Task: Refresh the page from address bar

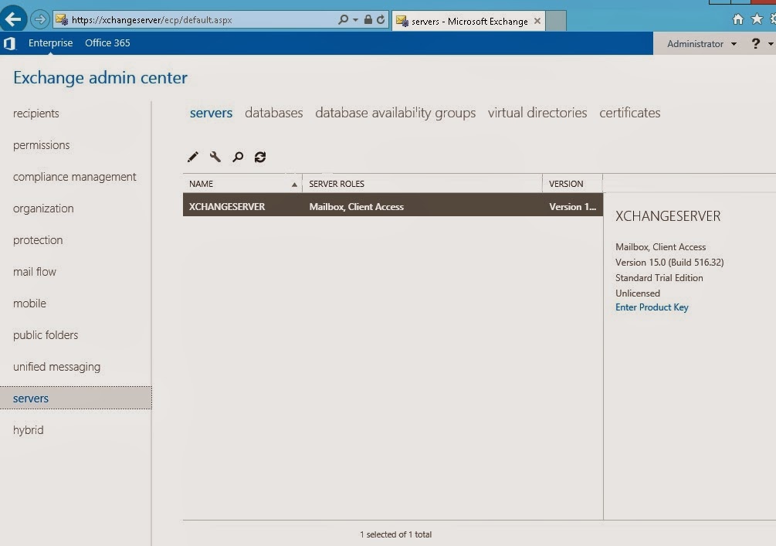Action: pyautogui.click(x=381, y=20)
